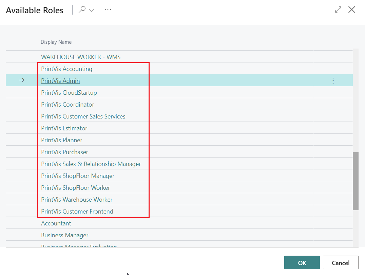The image size is (365, 275).
Task: Dismiss the dialog with Cancel
Action: (341, 262)
